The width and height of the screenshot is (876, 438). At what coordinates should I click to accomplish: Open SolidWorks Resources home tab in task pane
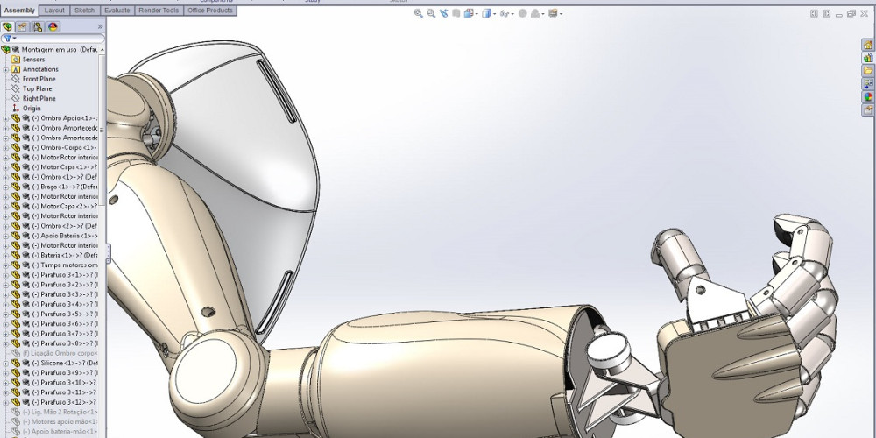pyautogui.click(x=868, y=45)
